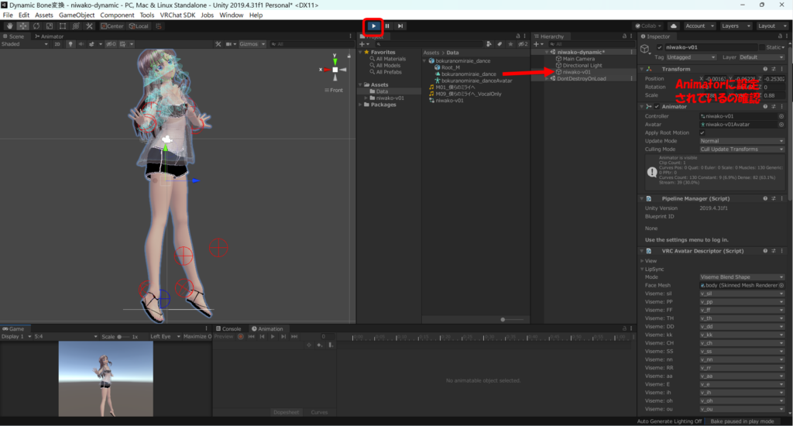Click the Animation record button

click(x=240, y=337)
